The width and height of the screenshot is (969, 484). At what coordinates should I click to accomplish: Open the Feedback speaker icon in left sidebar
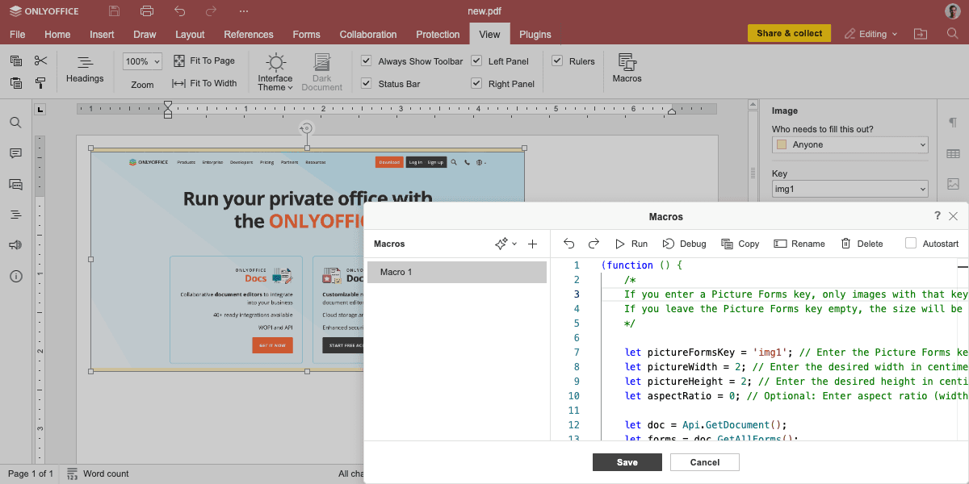pyautogui.click(x=15, y=245)
